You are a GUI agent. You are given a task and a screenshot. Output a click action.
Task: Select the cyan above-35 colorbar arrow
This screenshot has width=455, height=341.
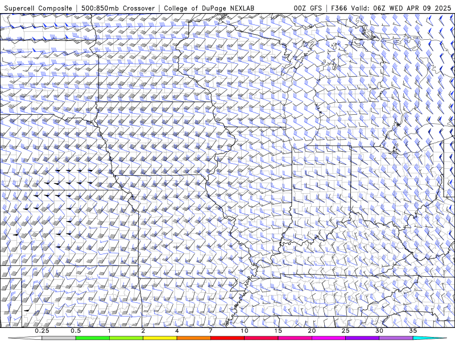(x=430, y=338)
